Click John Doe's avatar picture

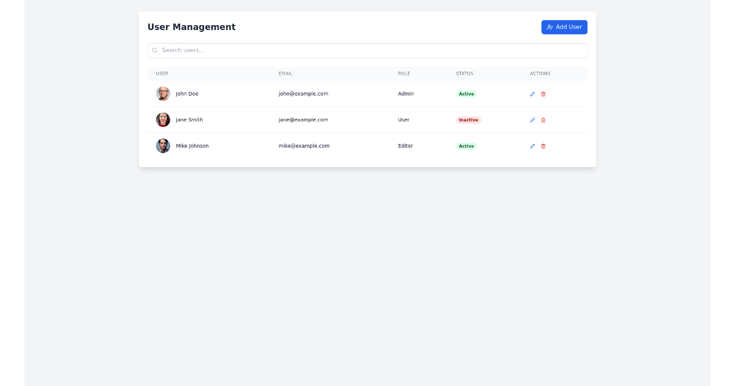(163, 94)
